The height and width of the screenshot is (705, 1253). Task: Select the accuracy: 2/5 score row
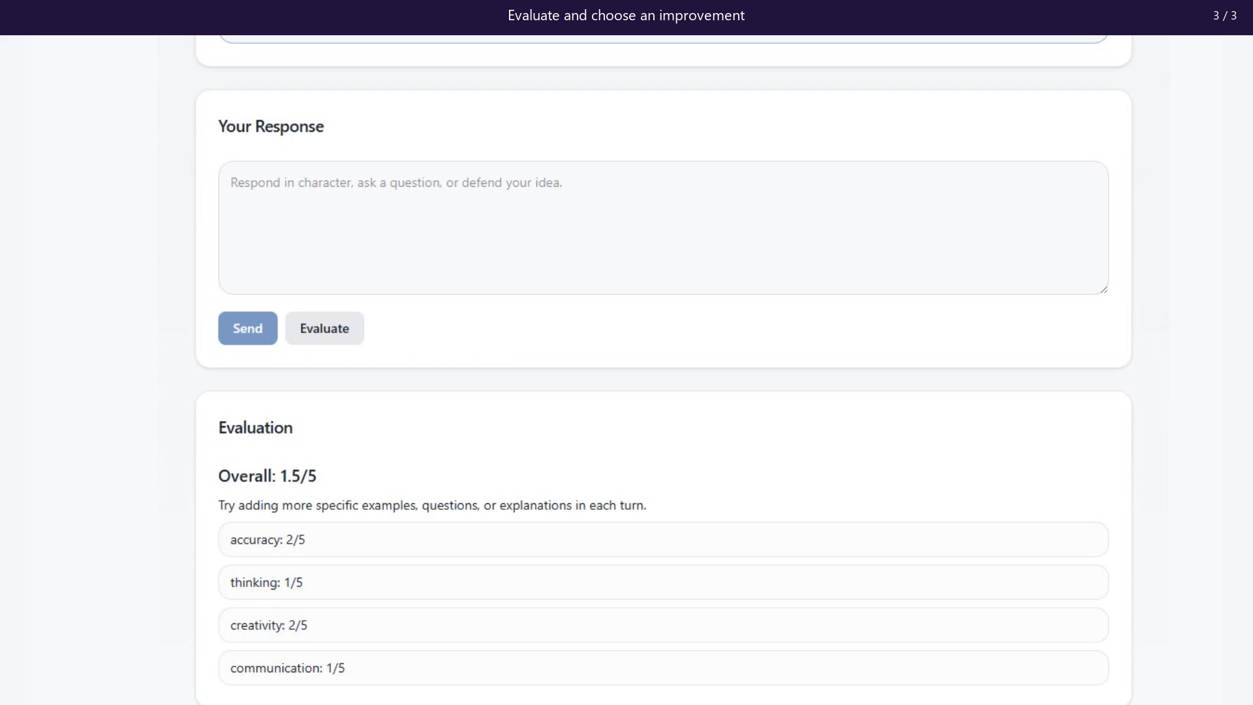(x=663, y=540)
